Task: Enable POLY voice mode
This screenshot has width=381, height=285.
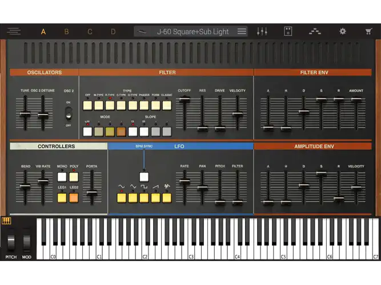Action: click(x=74, y=177)
